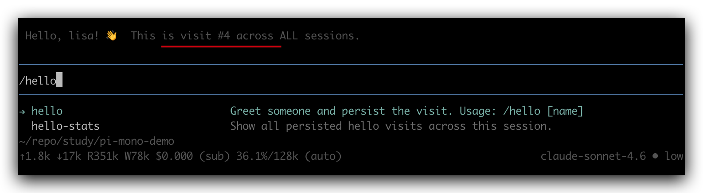Click the (auto) compaction label

pyautogui.click(x=323, y=156)
